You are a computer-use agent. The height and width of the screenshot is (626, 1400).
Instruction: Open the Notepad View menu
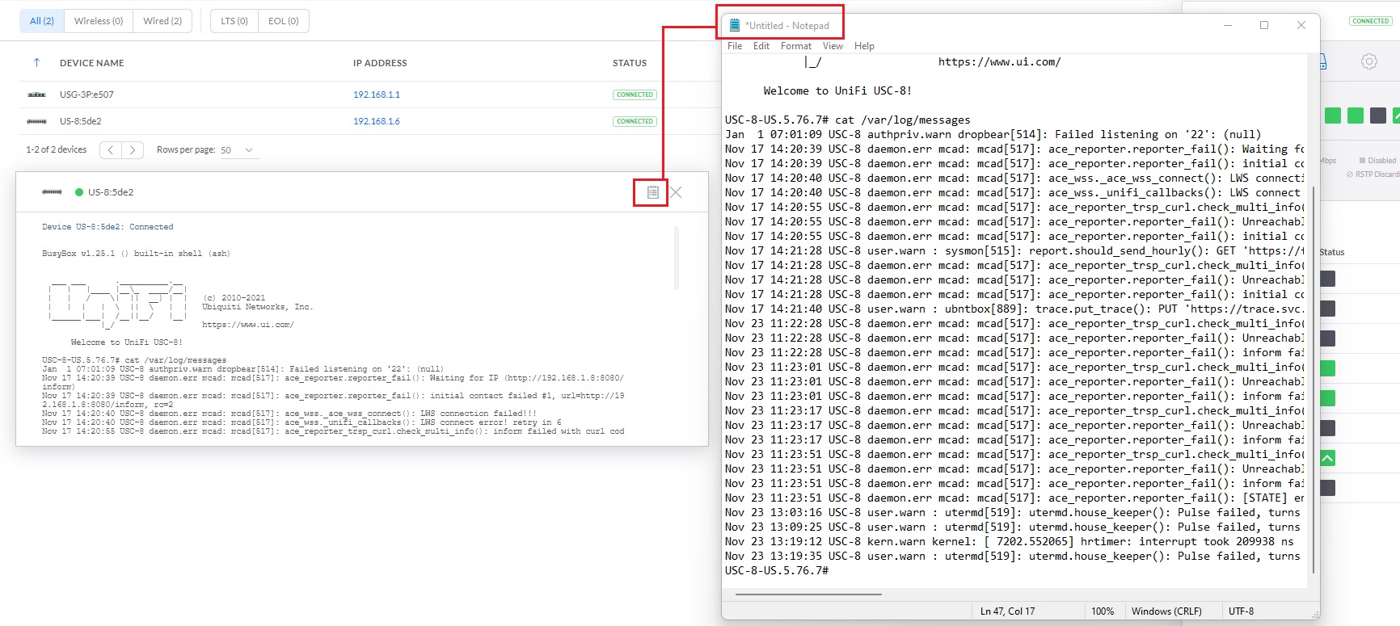pyautogui.click(x=833, y=46)
